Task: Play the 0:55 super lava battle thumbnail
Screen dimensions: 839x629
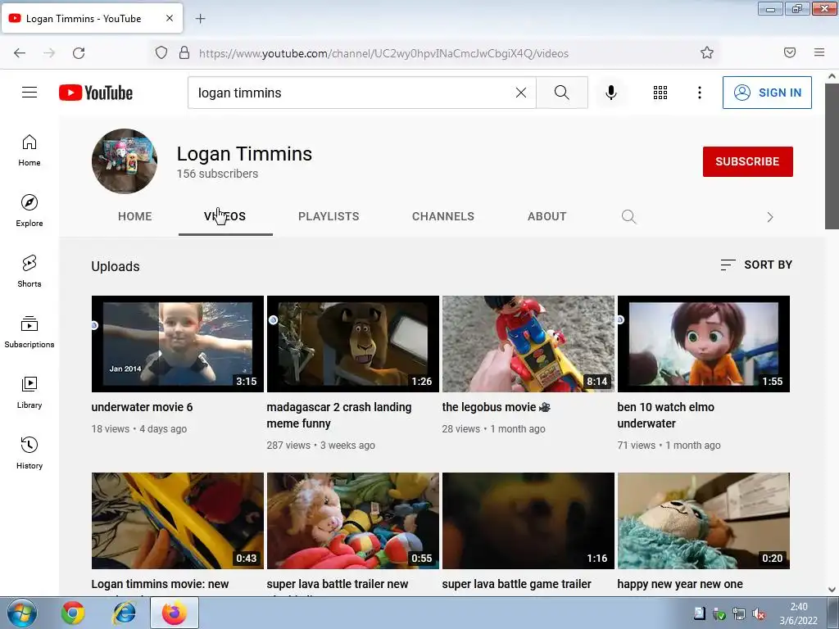Action: [x=353, y=521]
